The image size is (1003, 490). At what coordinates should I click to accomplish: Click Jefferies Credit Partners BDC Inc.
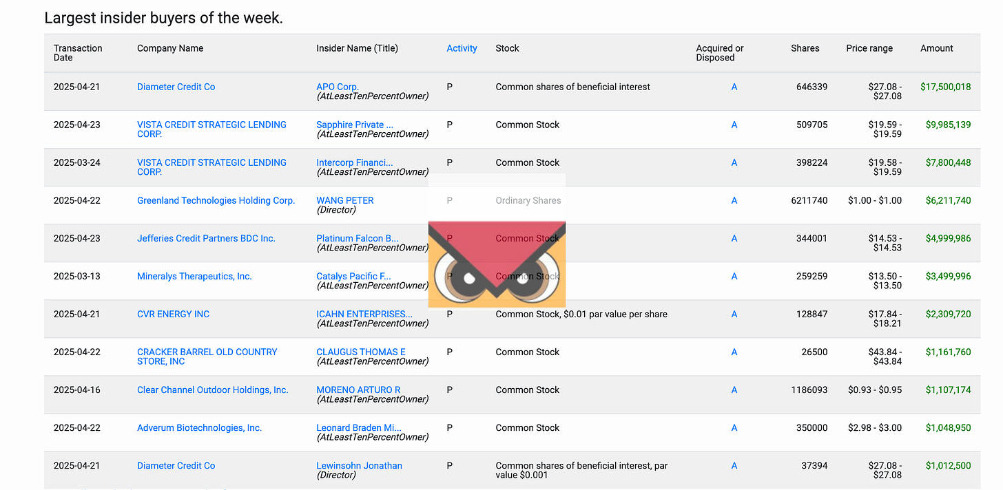click(x=206, y=238)
